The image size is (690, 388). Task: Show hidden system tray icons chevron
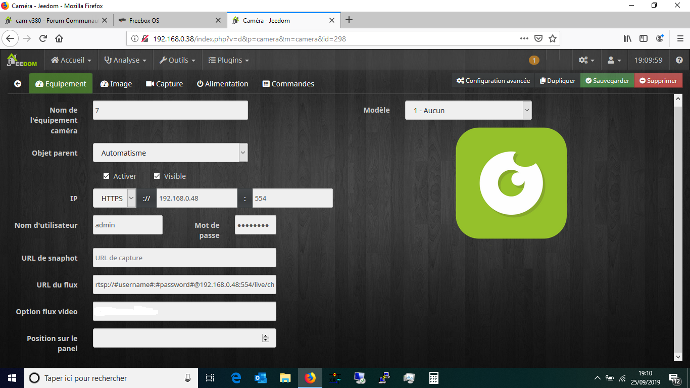[597, 378]
